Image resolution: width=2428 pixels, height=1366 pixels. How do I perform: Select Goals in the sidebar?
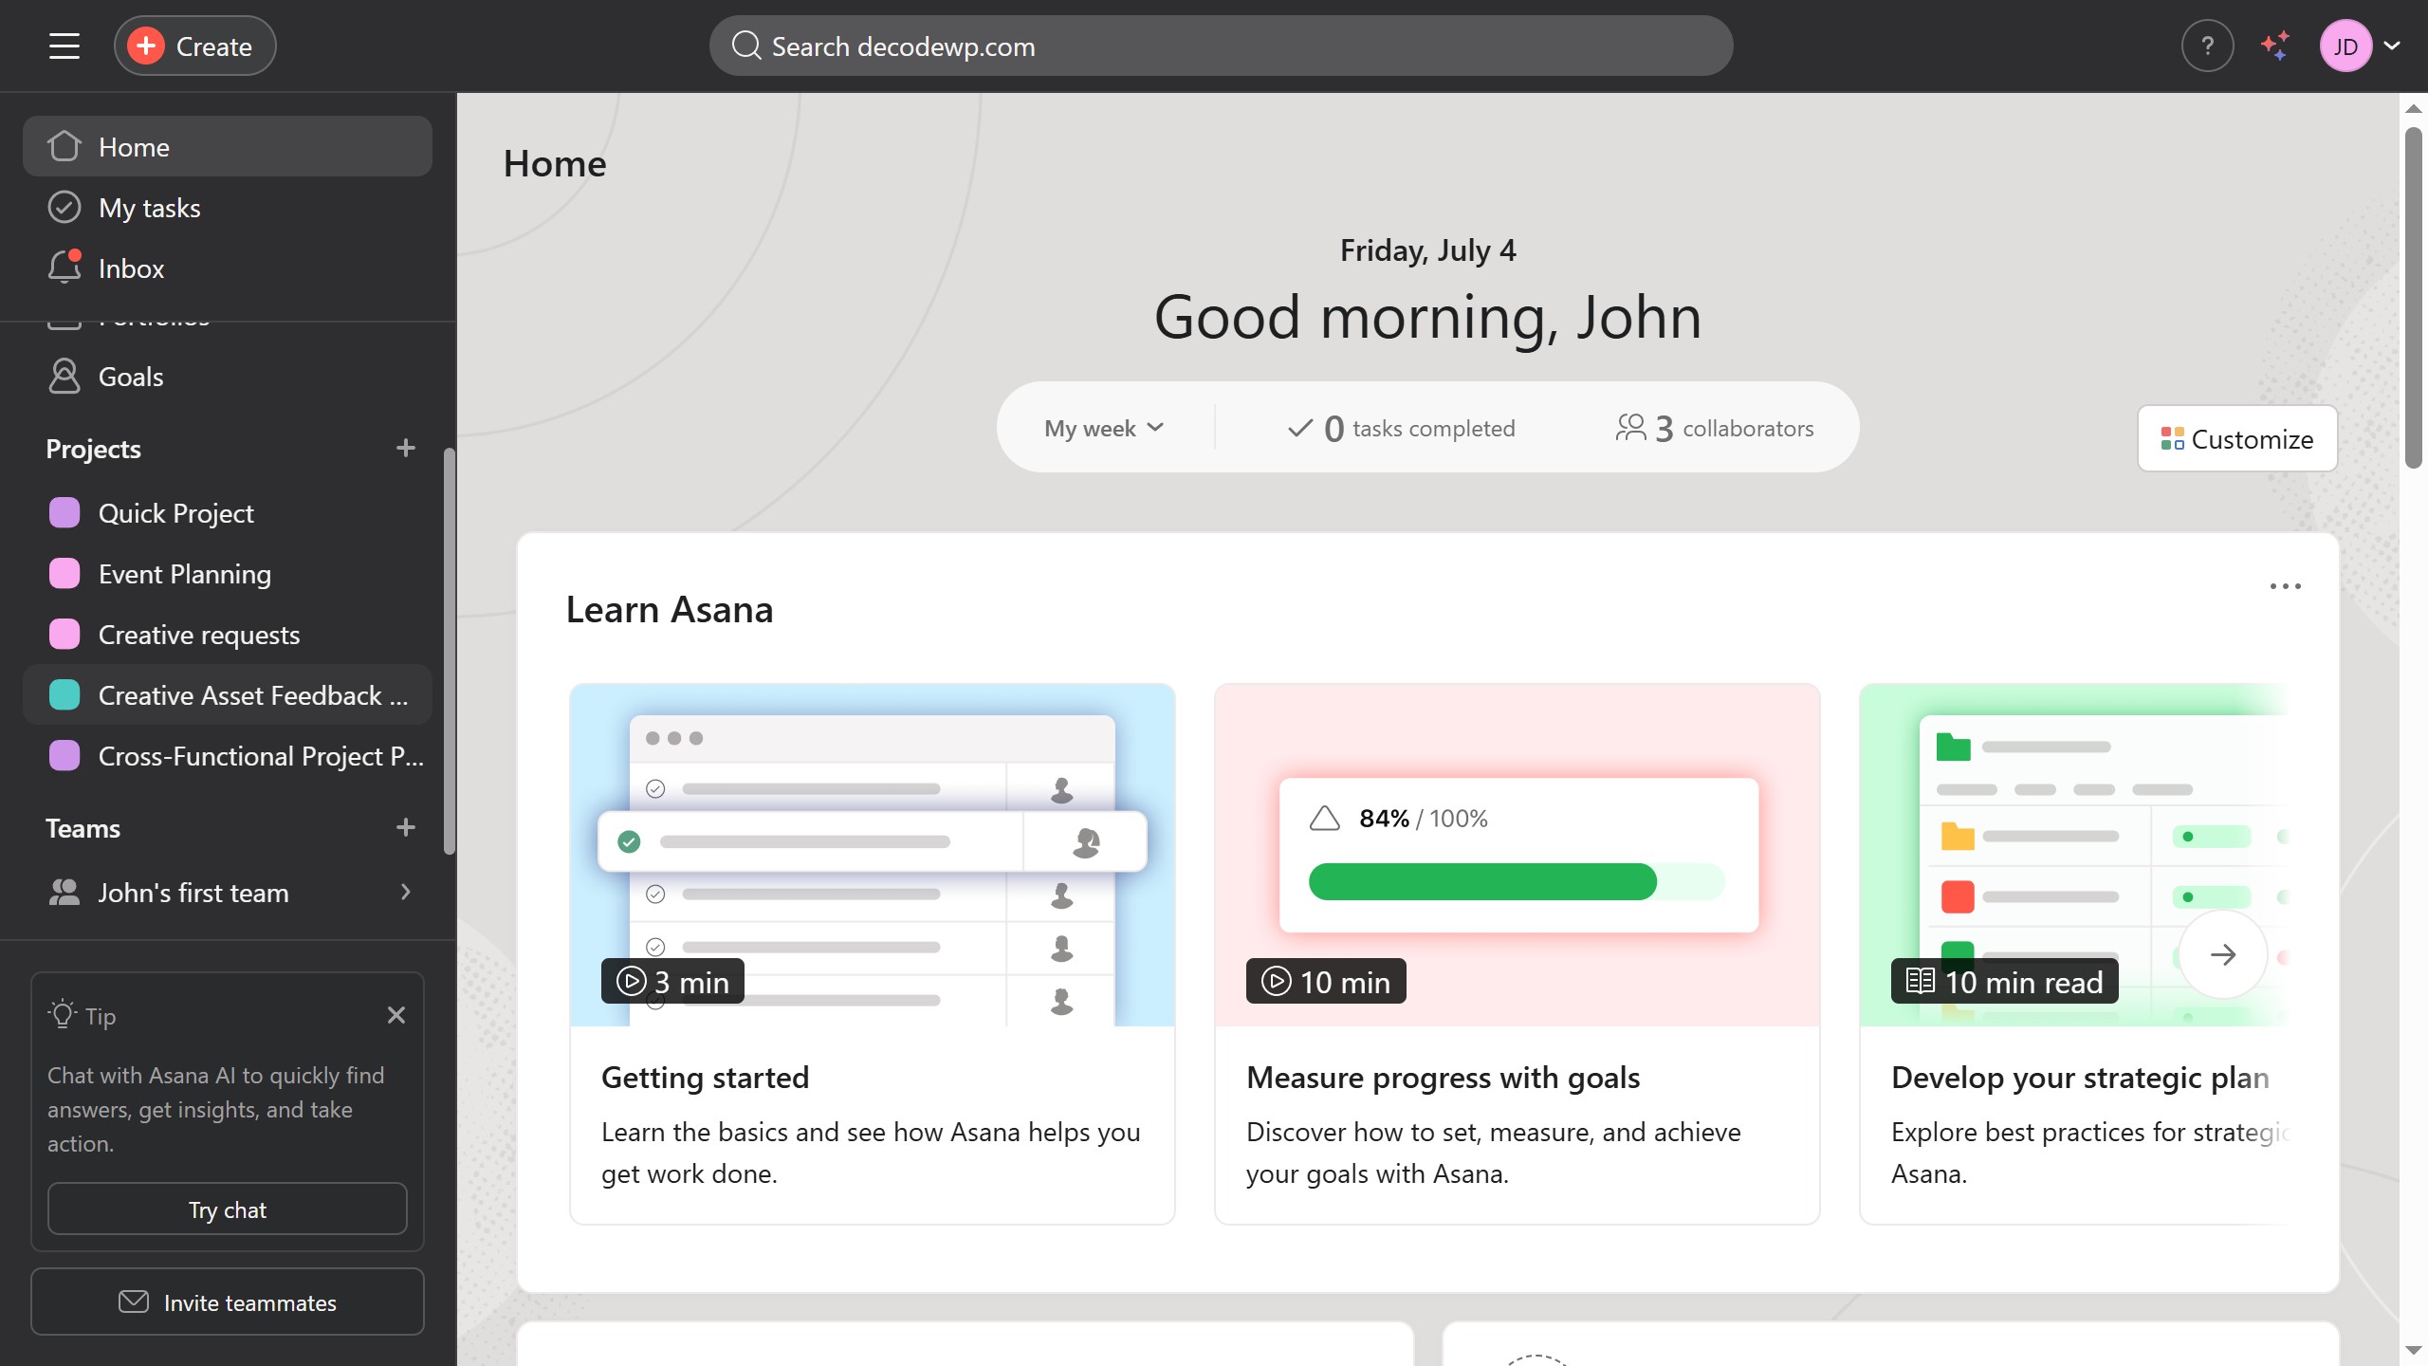[130, 376]
